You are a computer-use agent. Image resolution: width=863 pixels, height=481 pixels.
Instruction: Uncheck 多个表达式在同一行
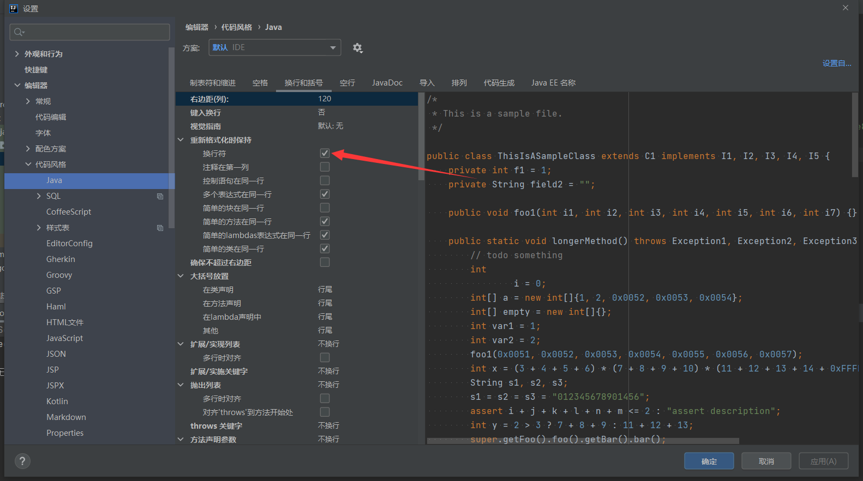pyautogui.click(x=325, y=194)
